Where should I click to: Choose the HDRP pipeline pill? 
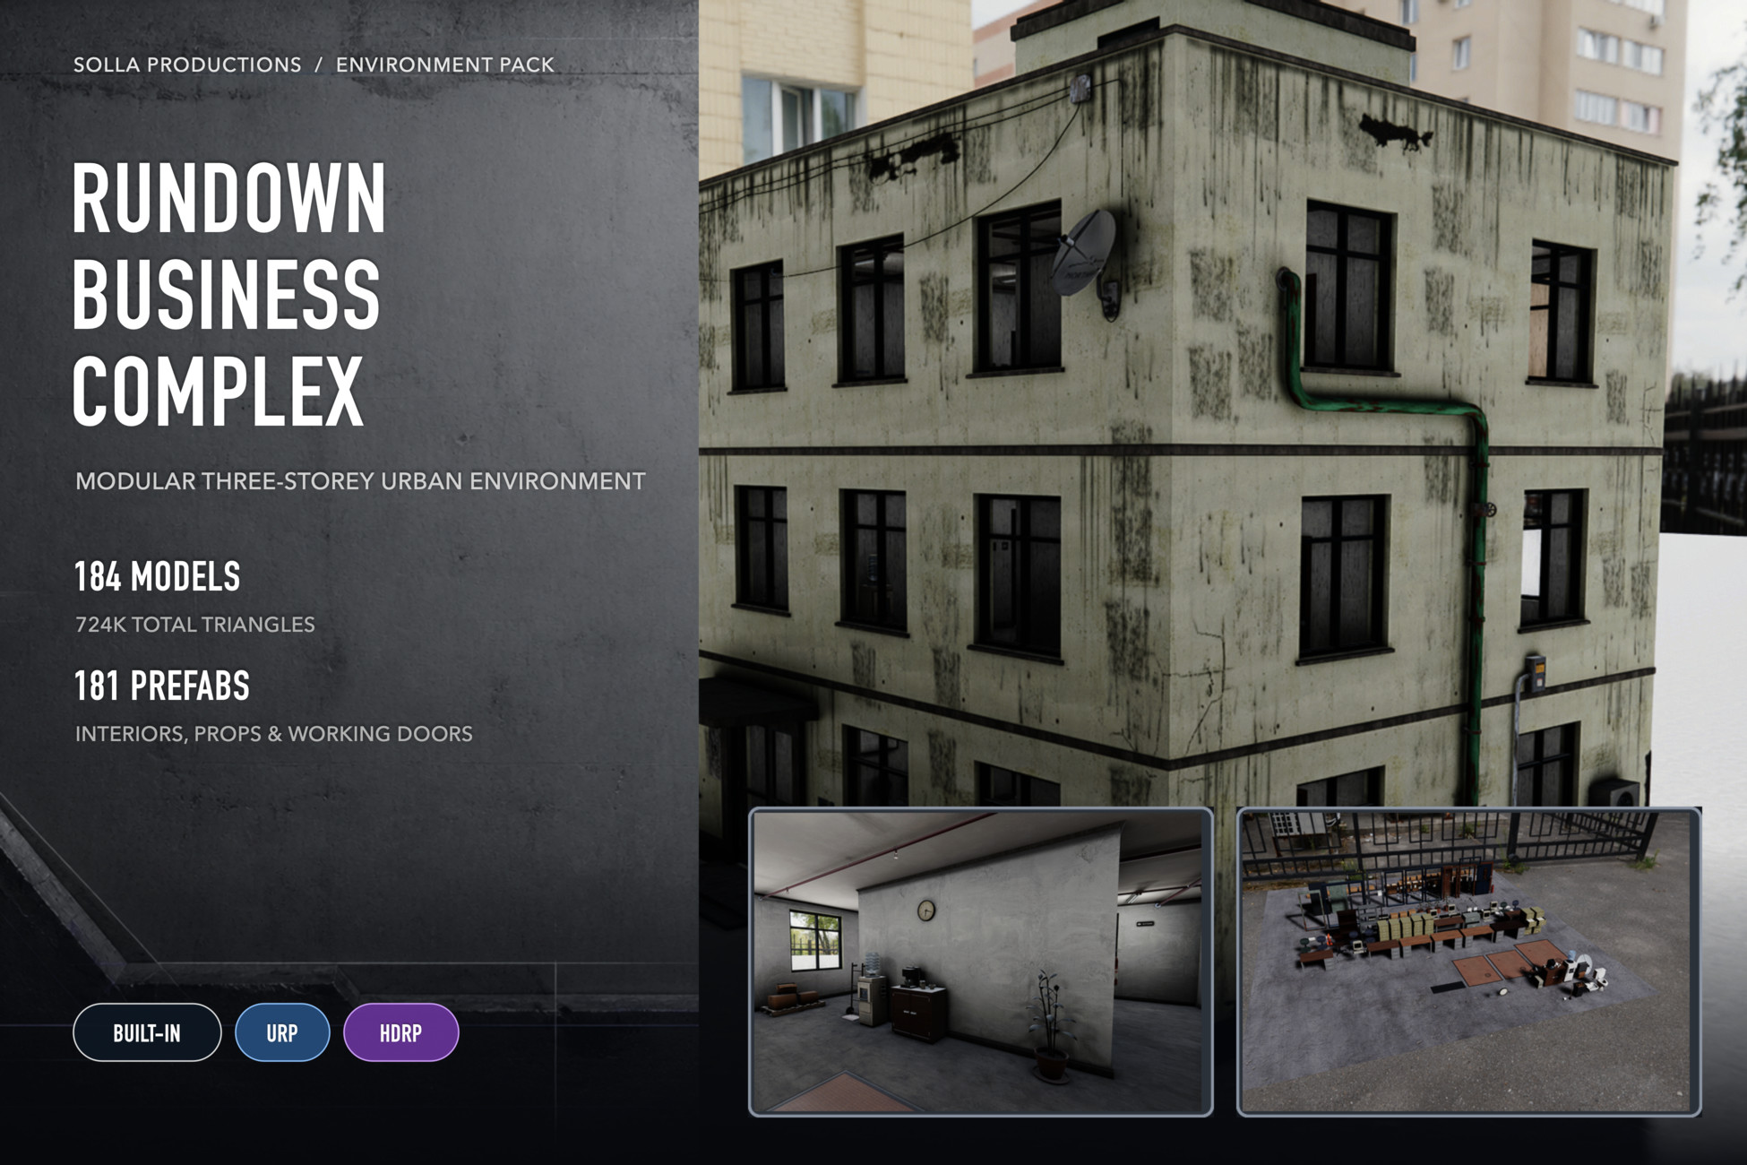click(x=400, y=1032)
